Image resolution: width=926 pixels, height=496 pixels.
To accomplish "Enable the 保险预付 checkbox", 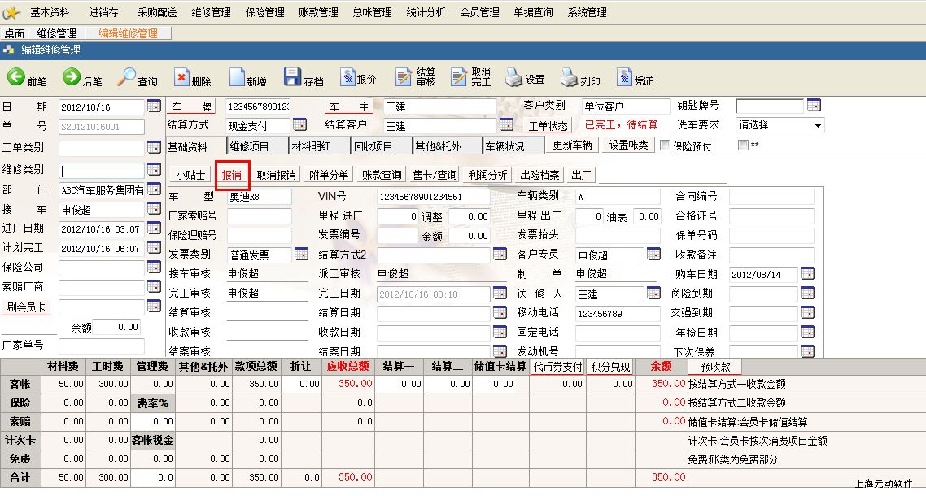I will coord(665,146).
